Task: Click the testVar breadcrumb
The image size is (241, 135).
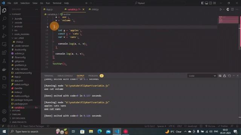Action: pyautogui.click(x=66, y=14)
